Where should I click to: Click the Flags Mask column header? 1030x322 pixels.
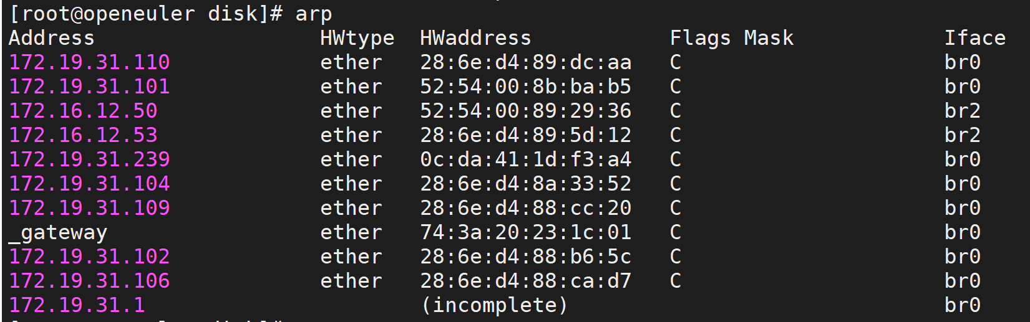[x=731, y=38]
